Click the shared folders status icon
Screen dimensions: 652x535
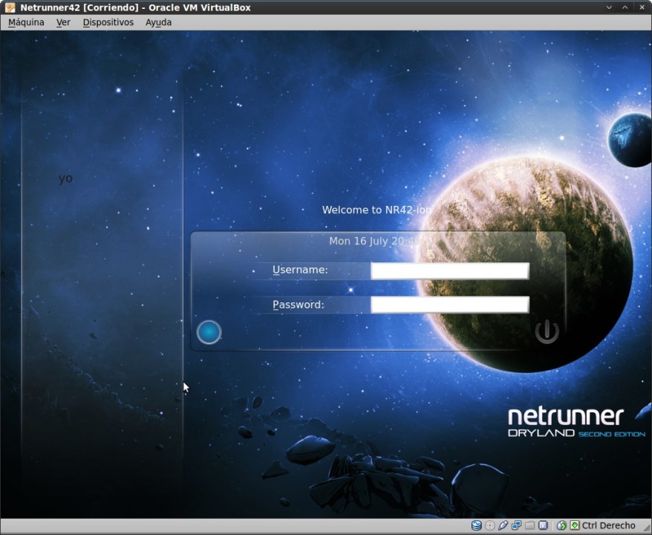[x=529, y=525]
